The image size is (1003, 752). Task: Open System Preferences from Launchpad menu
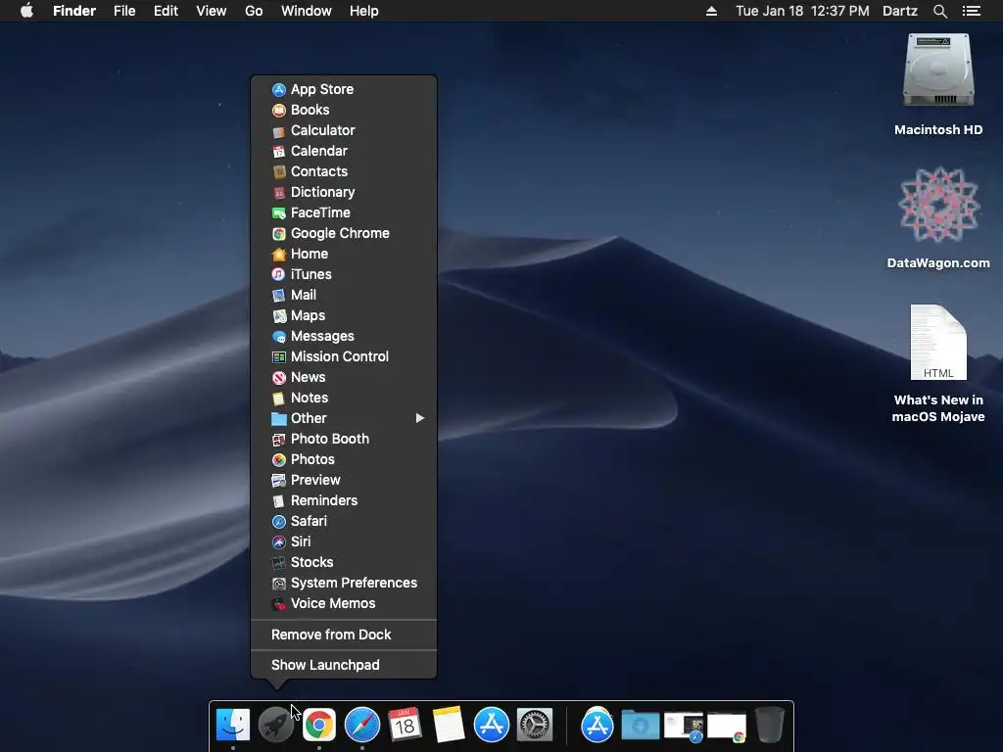(x=344, y=583)
